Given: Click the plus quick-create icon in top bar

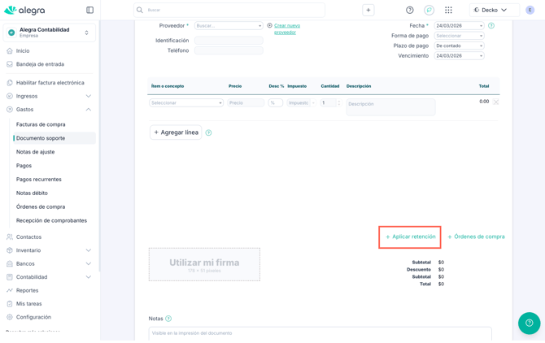Looking at the screenshot, I should click(x=368, y=11).
